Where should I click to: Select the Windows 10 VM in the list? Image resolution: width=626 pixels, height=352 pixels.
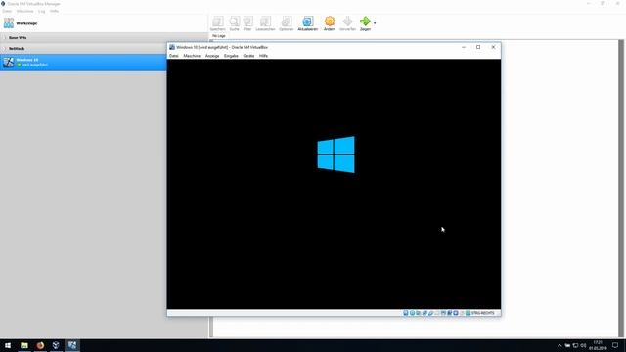[x=83, y=63]
